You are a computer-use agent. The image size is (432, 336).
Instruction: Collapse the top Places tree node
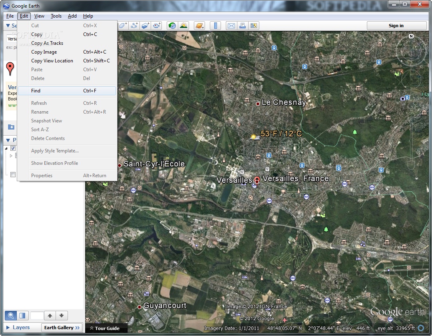point(6,148)
